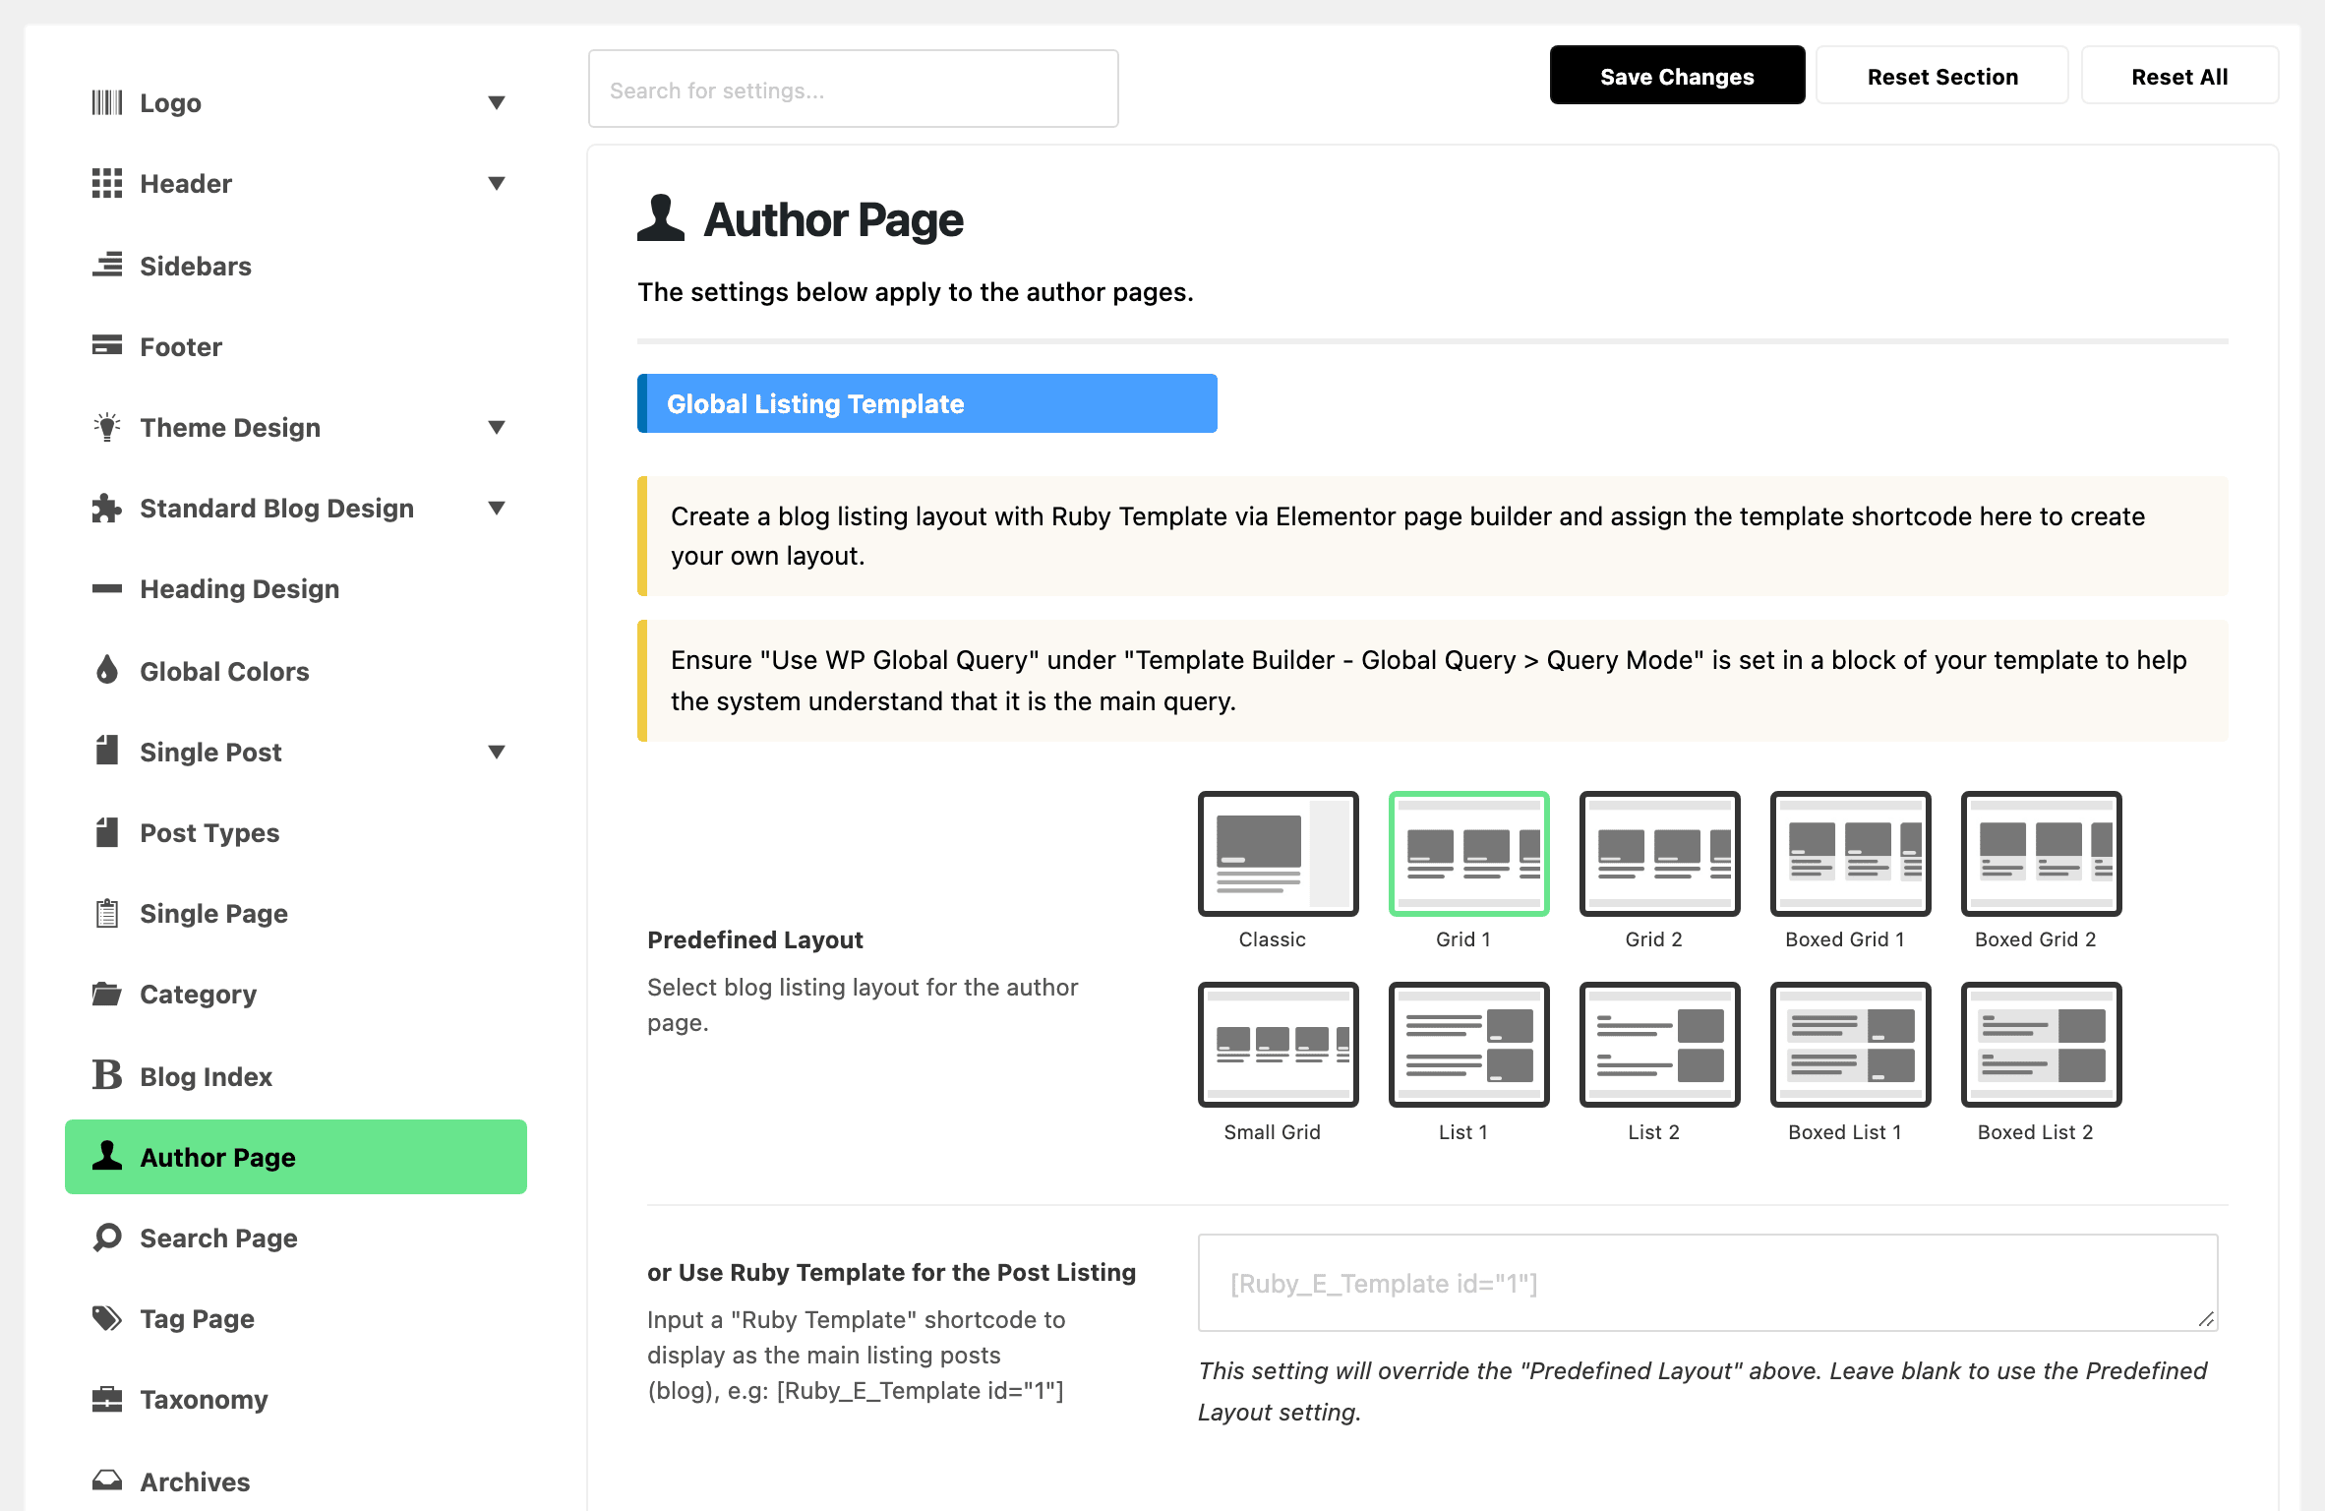Select the Boxed List 2 layout
Screen dimensions: 2325x1511
[2041, 1045]
